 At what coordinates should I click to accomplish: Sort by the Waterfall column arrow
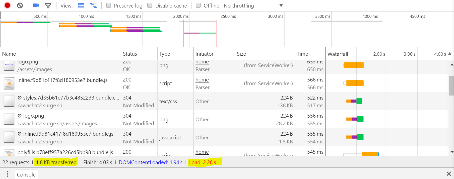pyautogui.click(x=450, y=54)
